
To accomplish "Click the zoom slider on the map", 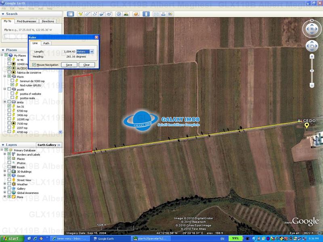I will tap(312, 71).
